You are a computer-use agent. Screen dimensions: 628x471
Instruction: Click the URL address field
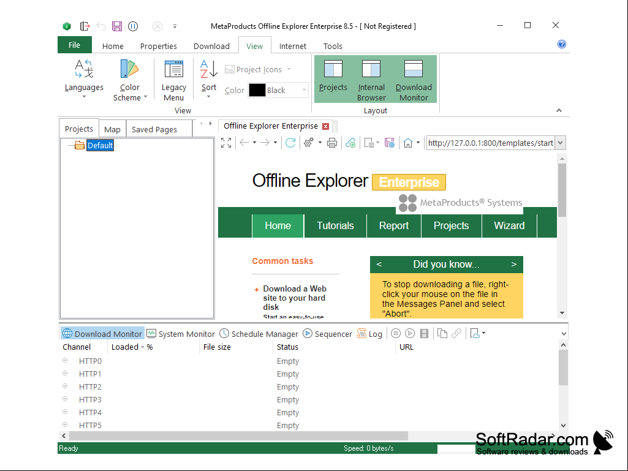pyautogui.click(x=491, y=143)
